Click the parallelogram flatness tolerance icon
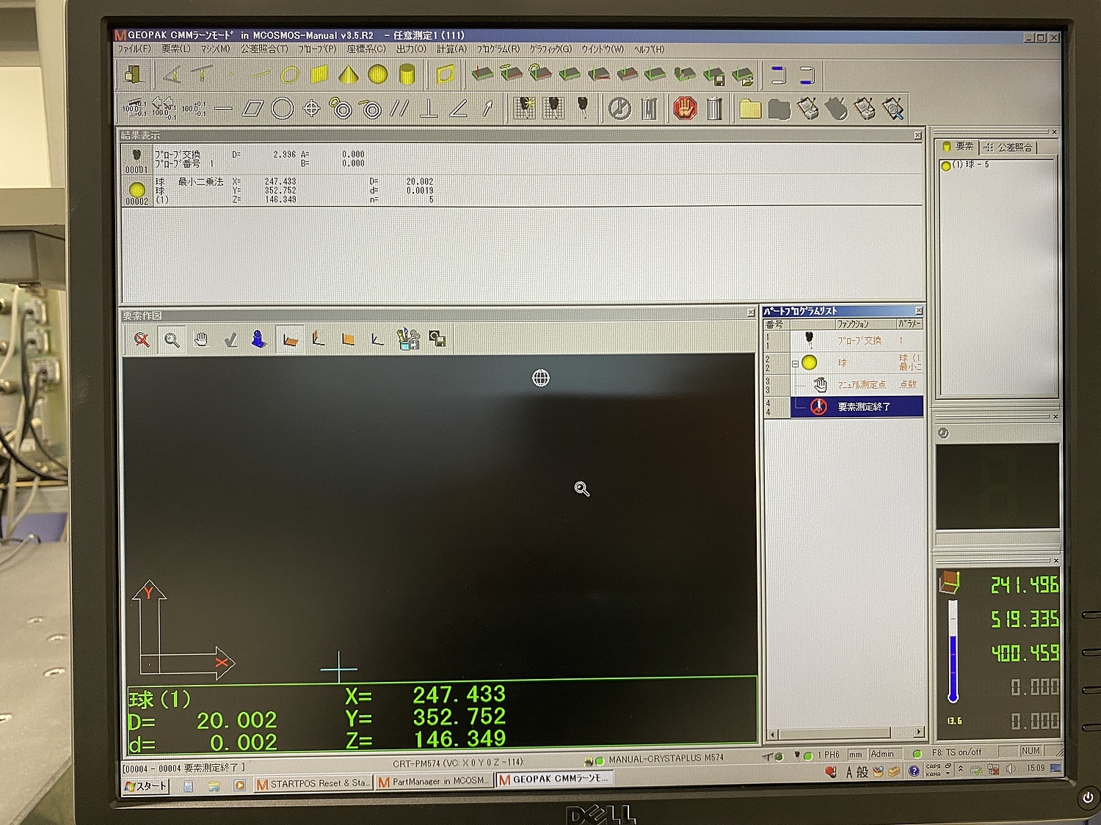Viewport: 1101px width, 825px height. pos(252,109)
